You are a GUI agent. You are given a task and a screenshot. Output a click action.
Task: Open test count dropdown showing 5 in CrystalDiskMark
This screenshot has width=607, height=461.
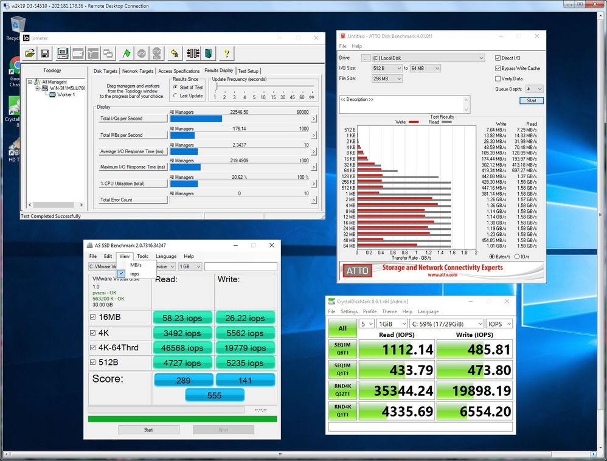point(367,324)
